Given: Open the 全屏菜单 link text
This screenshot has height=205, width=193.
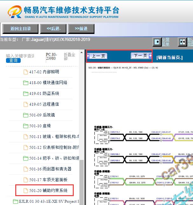Looking at the screenshot, I should 165,42.
